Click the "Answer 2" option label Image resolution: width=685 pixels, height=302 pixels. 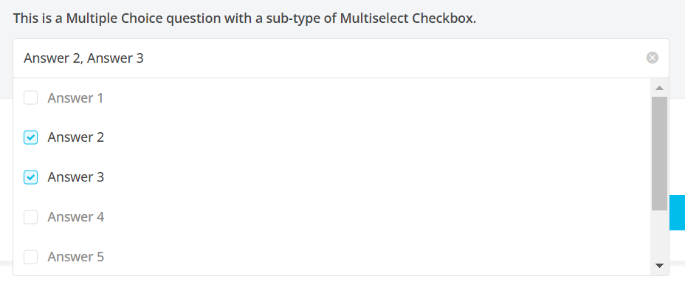tap(75, 137)
